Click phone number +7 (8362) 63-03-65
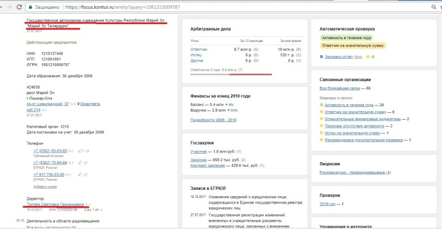The image size is (442, 229). click(x=50, y=151)
